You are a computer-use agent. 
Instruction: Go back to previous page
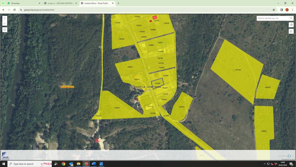[3, 10]
